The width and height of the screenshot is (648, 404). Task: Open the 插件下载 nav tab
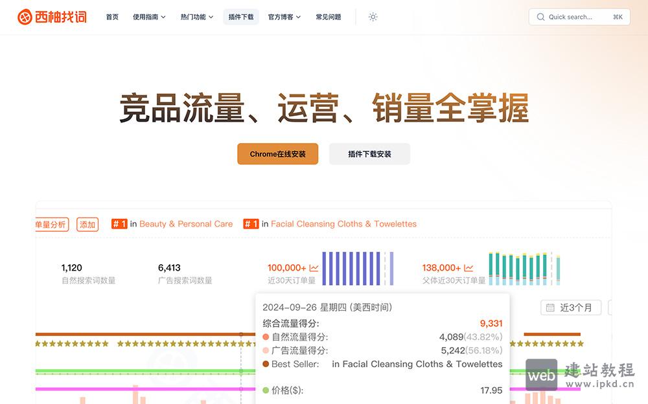(x=241, y=17)
